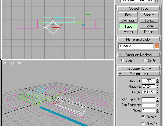Collapse the Name and Color rollout
Viewport: 163px width, 126px height.
point(139,39)
